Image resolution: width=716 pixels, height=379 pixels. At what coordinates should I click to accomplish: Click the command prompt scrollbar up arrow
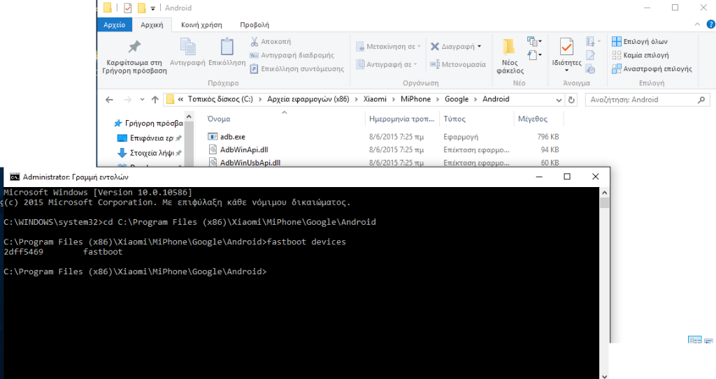point(604,193)
